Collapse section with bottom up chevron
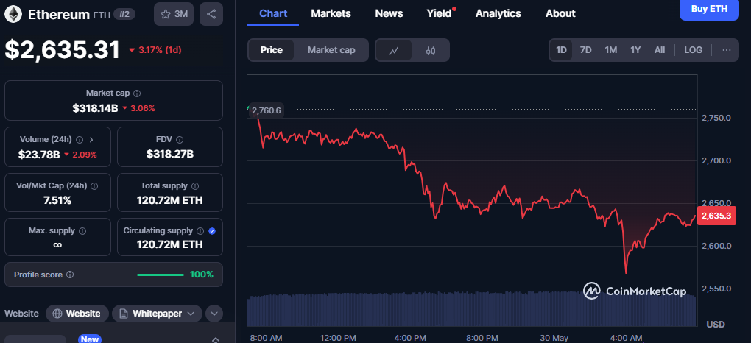The height and width of the screenshot is (343, 751). (x=216, y=339)
